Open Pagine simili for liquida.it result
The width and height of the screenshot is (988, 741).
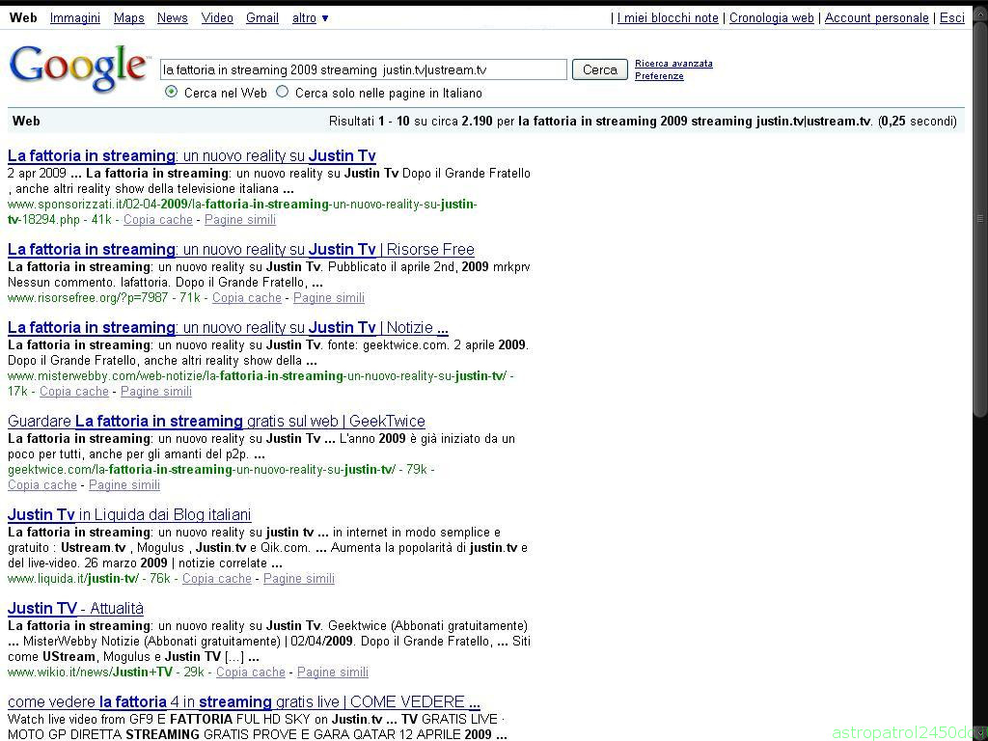(x=299, y=579)
